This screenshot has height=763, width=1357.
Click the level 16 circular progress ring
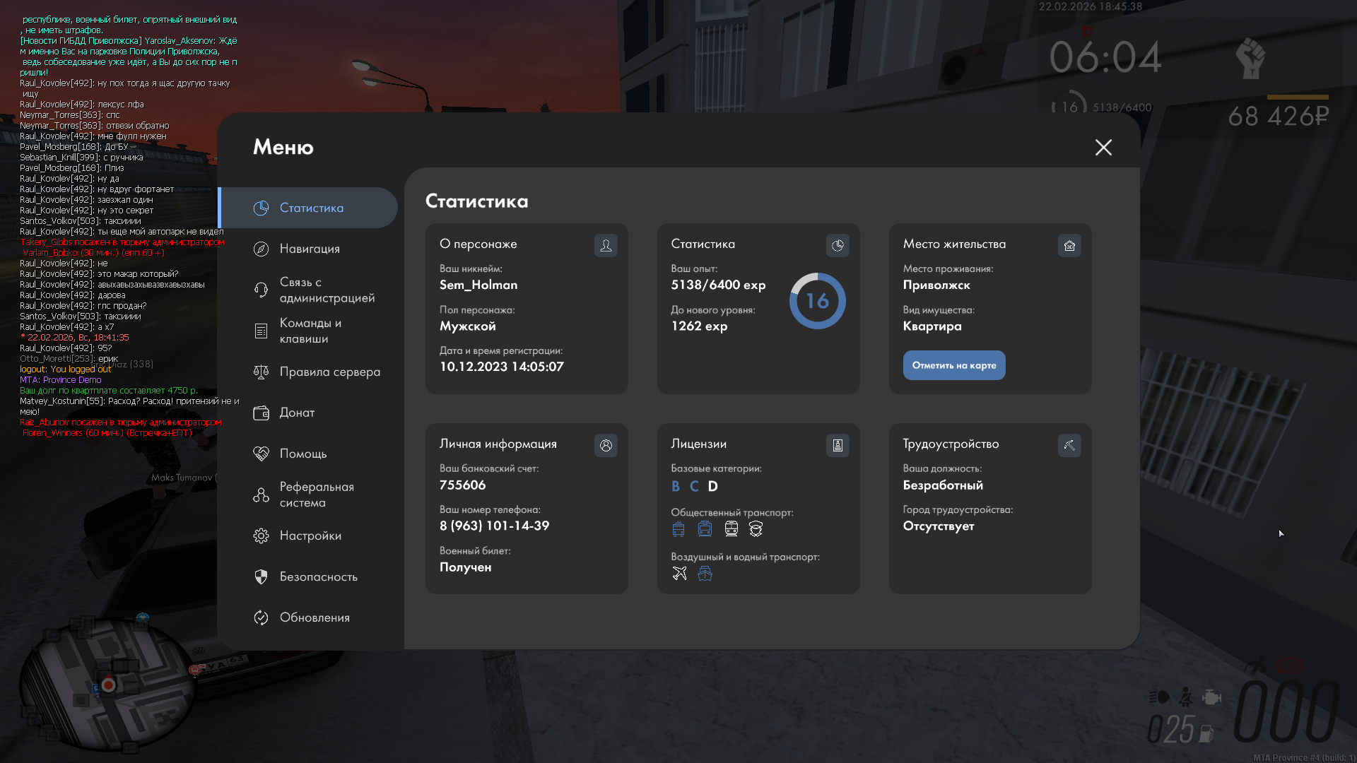coord(817,301)
